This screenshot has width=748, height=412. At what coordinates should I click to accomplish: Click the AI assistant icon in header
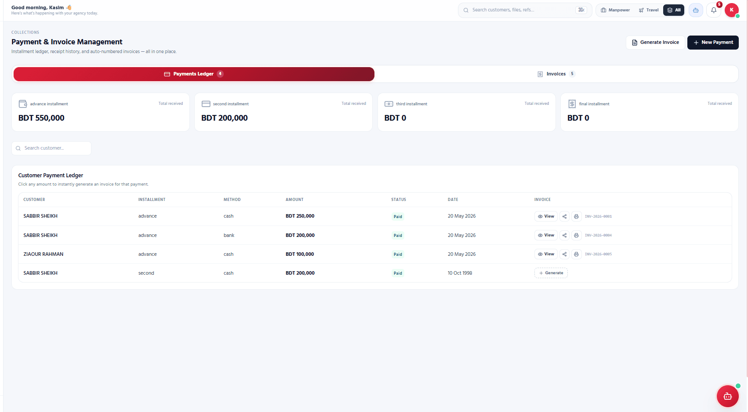coord(696,10)
